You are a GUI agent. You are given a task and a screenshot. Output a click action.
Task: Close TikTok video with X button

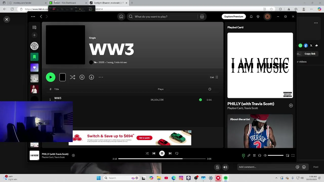7,19
